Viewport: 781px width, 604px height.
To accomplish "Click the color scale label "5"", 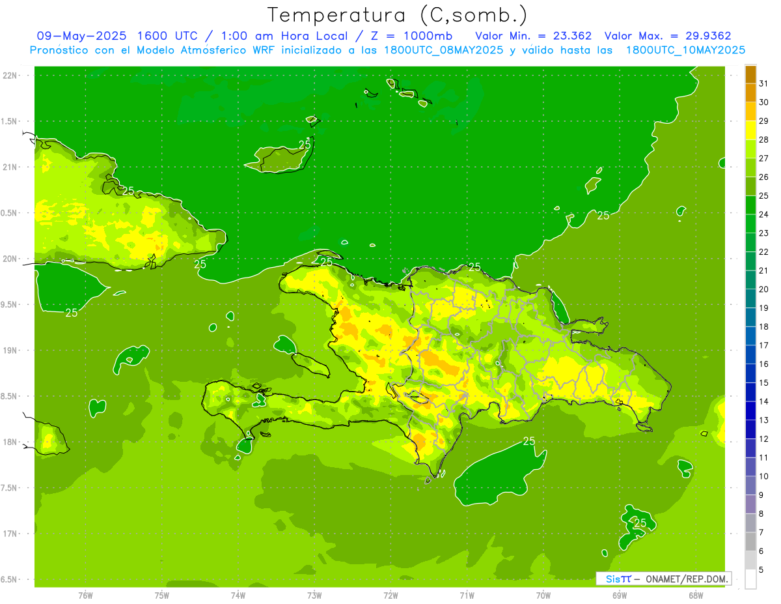I will [x=761, y=569].
